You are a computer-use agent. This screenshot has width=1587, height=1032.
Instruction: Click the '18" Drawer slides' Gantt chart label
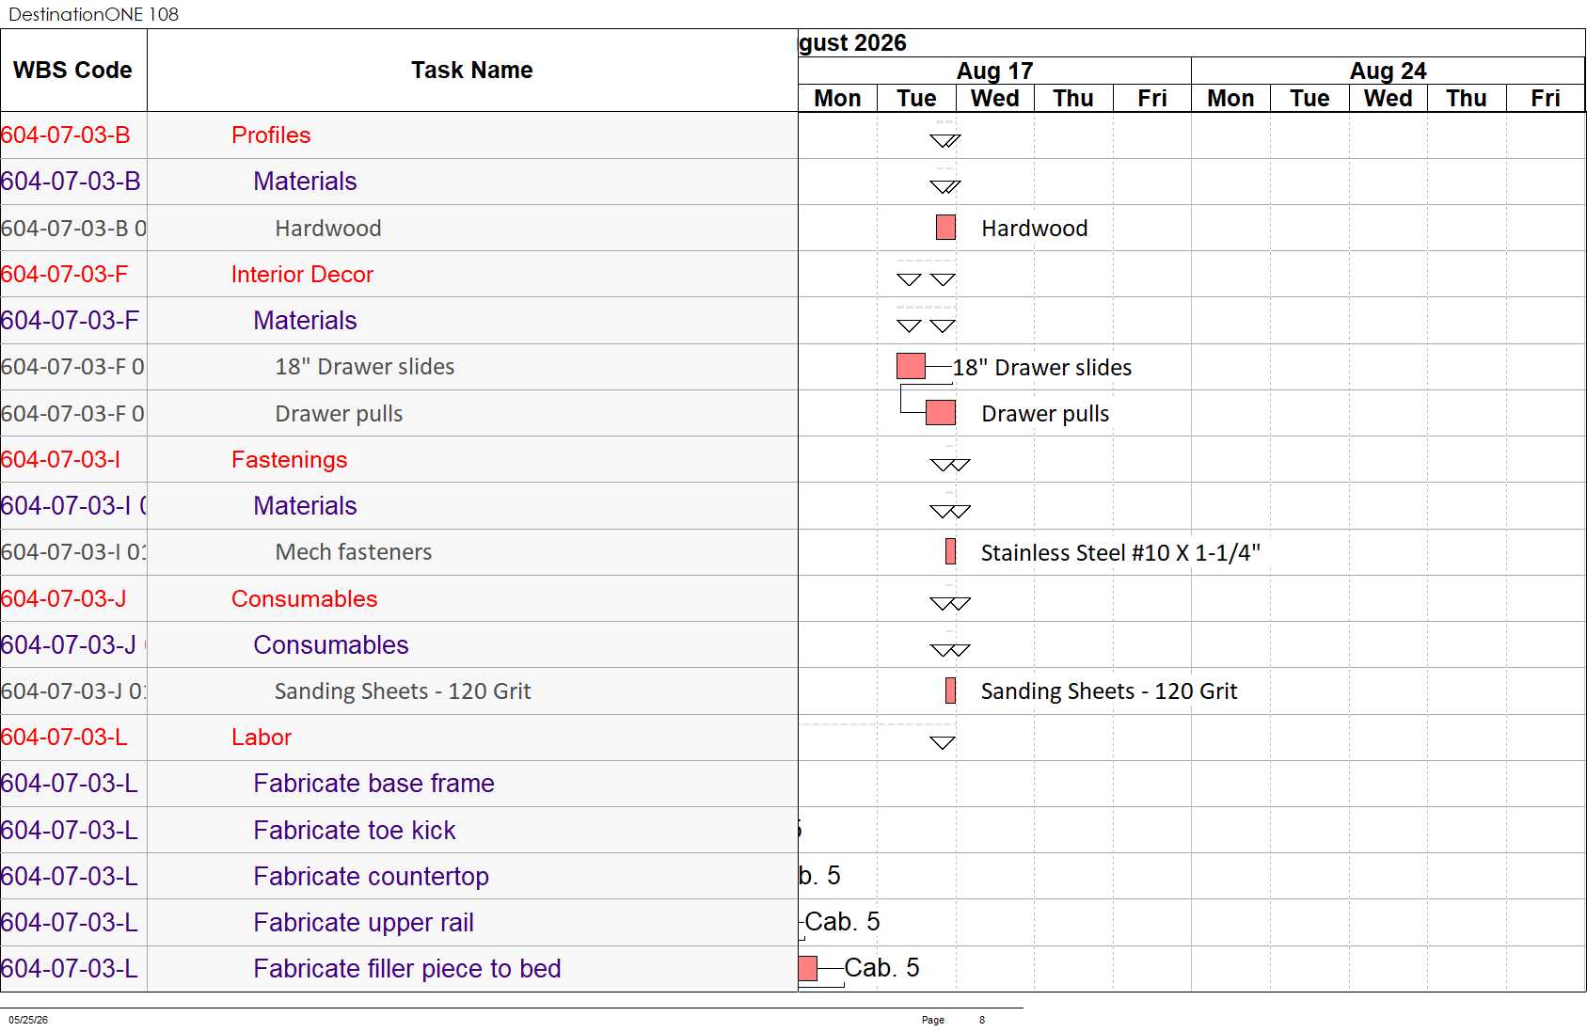pos(1042,368)
